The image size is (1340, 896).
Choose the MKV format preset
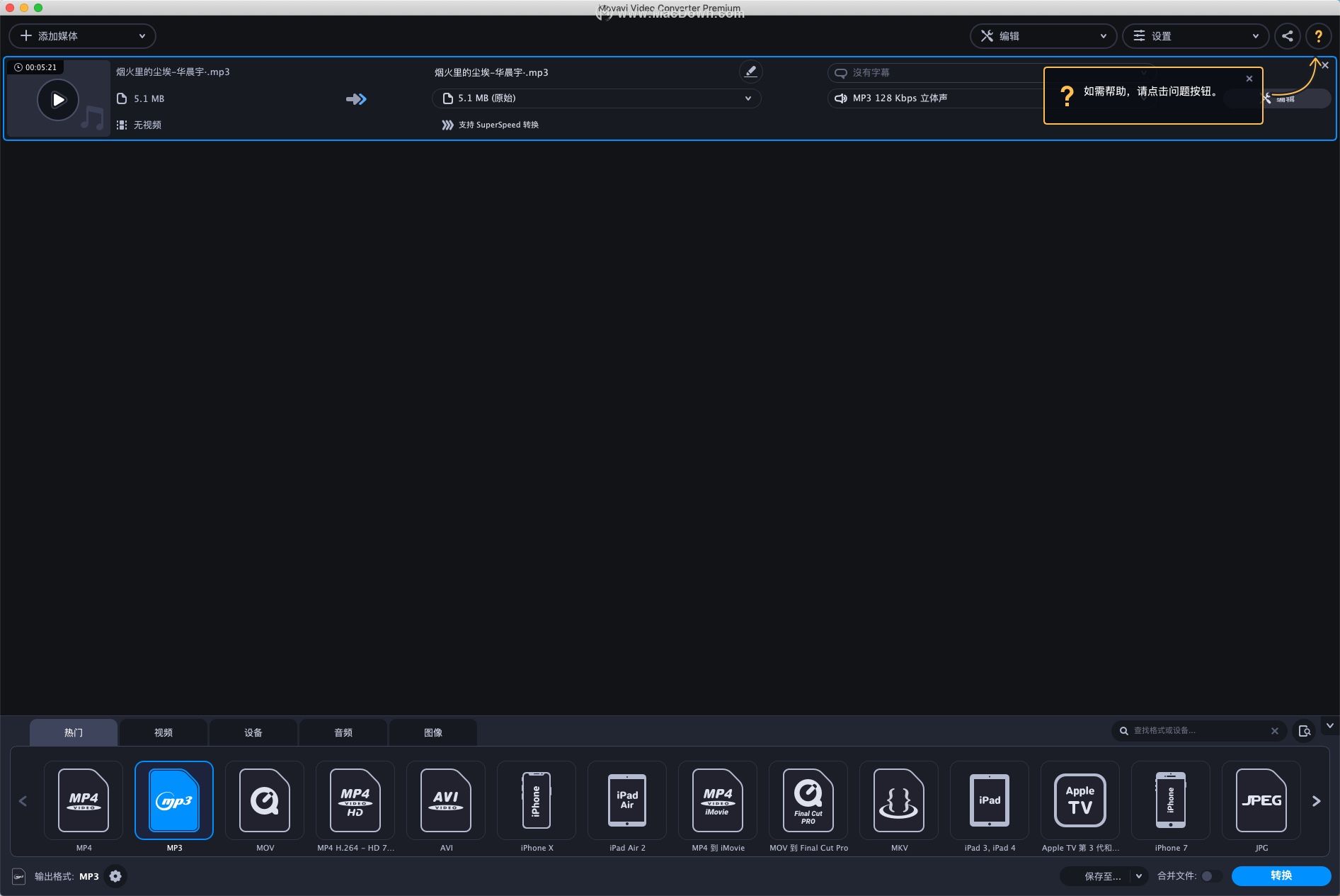(899, 800)
